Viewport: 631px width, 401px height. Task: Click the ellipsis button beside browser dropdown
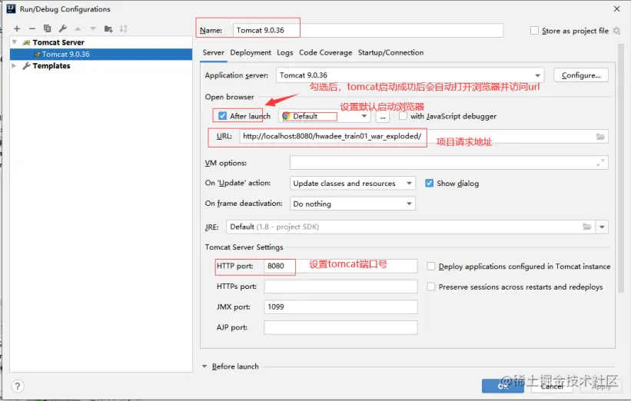(382, 117)
